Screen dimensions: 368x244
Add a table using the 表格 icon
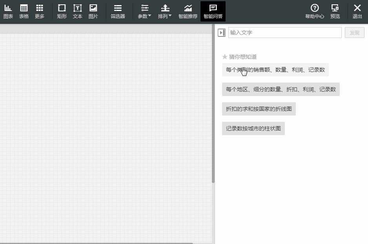[x=24, y=11]
